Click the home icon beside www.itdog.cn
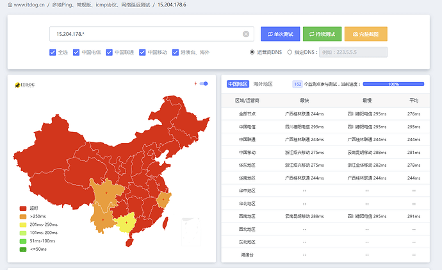 8,4
